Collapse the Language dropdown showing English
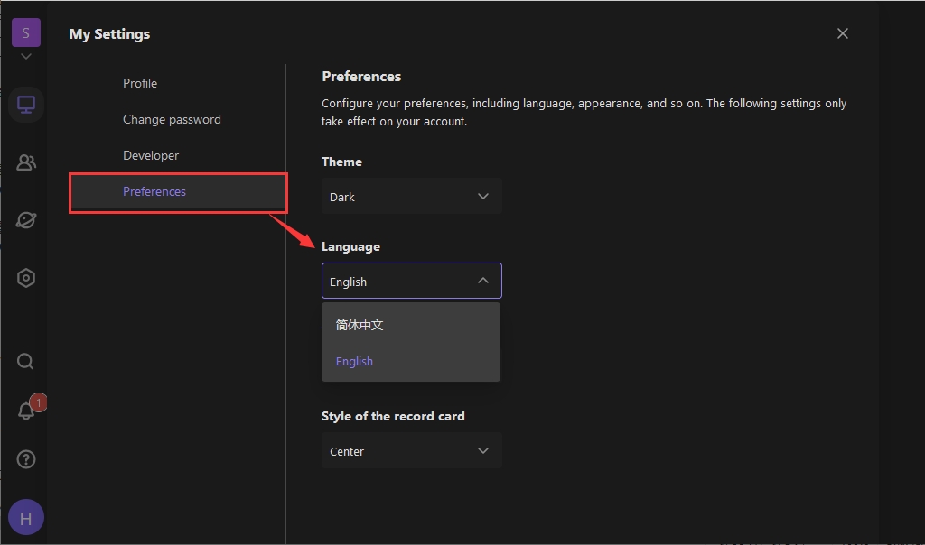 click(411, 282)
